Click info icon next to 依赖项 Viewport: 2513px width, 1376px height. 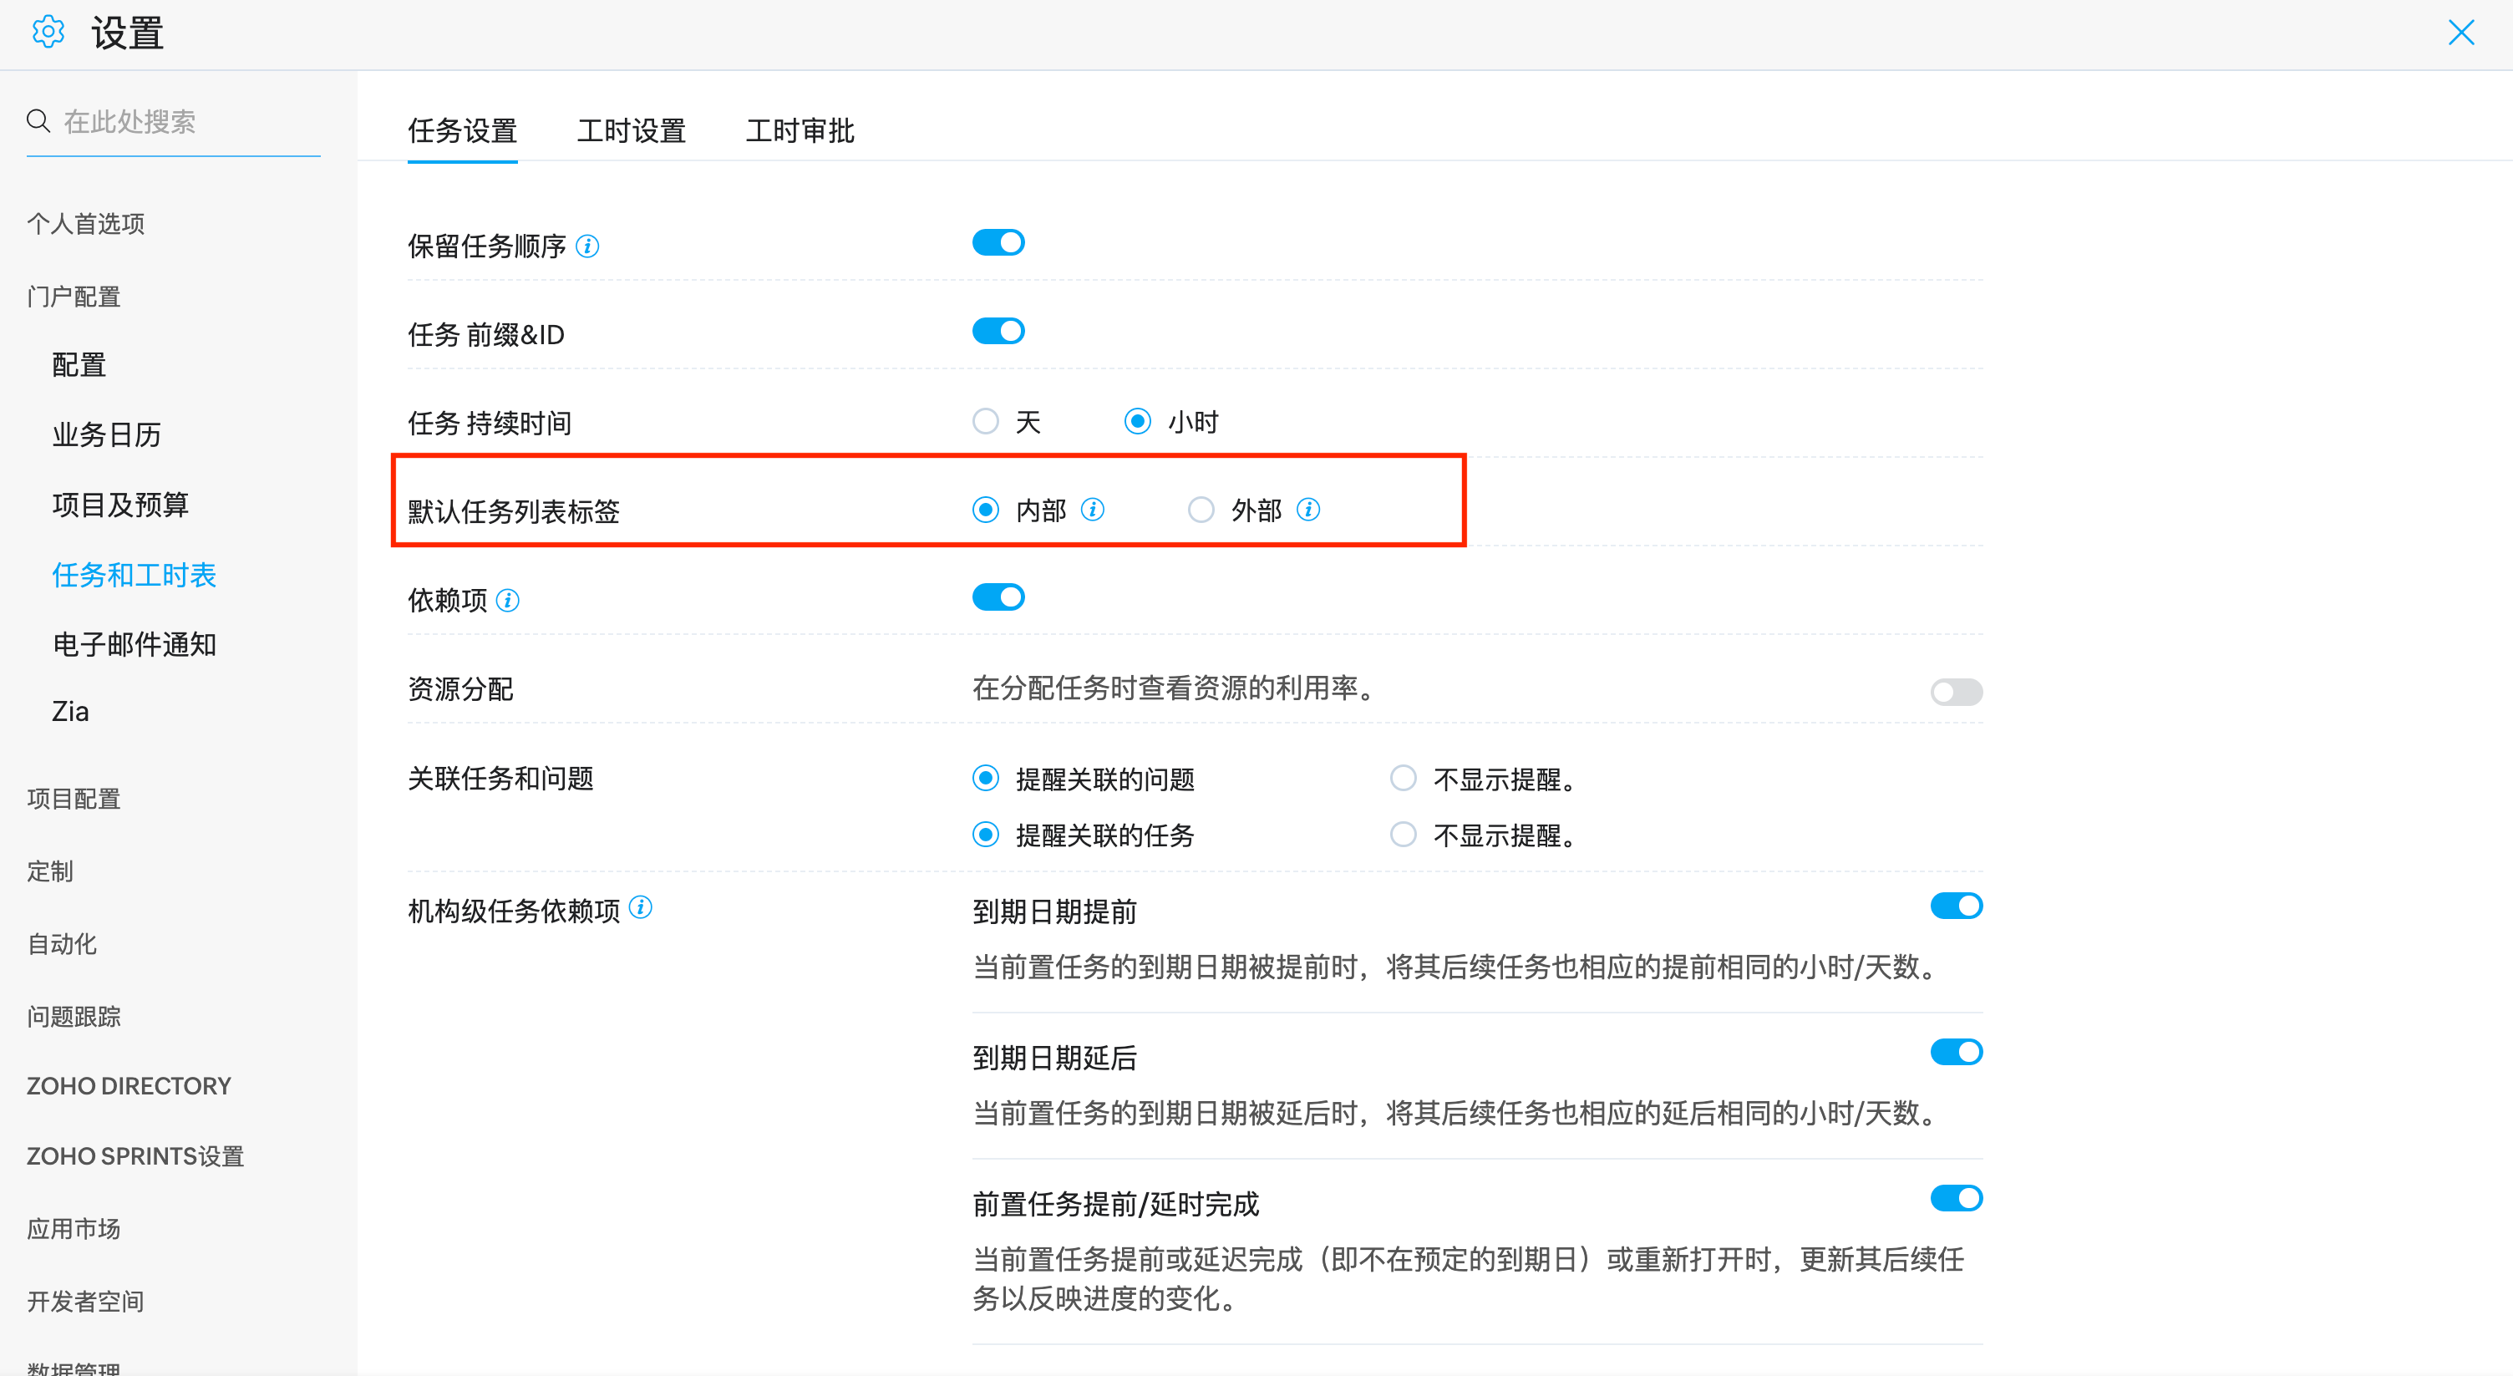[507, 600]
